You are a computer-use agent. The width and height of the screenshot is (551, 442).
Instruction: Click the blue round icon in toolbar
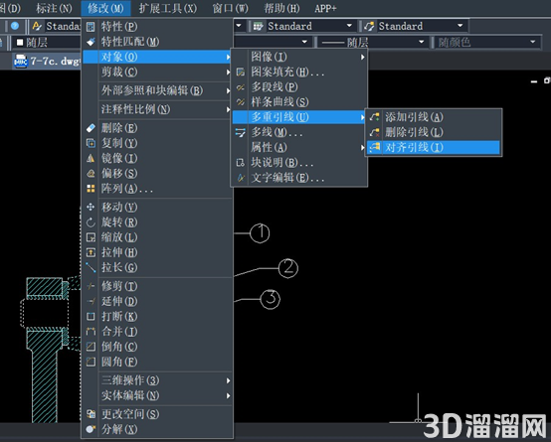click(x=15, y=26)
